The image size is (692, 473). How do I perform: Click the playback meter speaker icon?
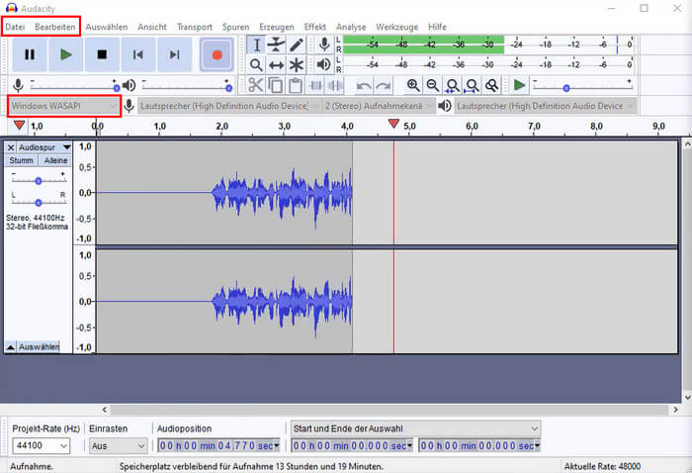point(324,65)
